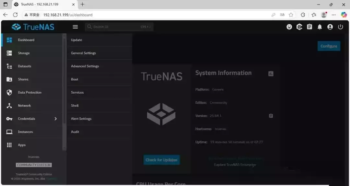The width and height of the screenshot is (350, 186).
Task: Open browser settings ellipsis menu
Action: point(334,15)
